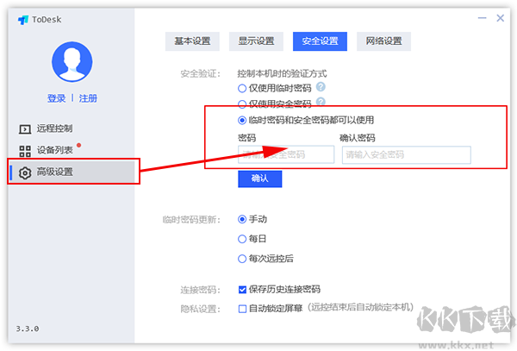Image resolution: width=517 pixels, height=351 pixels.
Task: Click the version number 3.3.0
Action: [x=28, y=329]
